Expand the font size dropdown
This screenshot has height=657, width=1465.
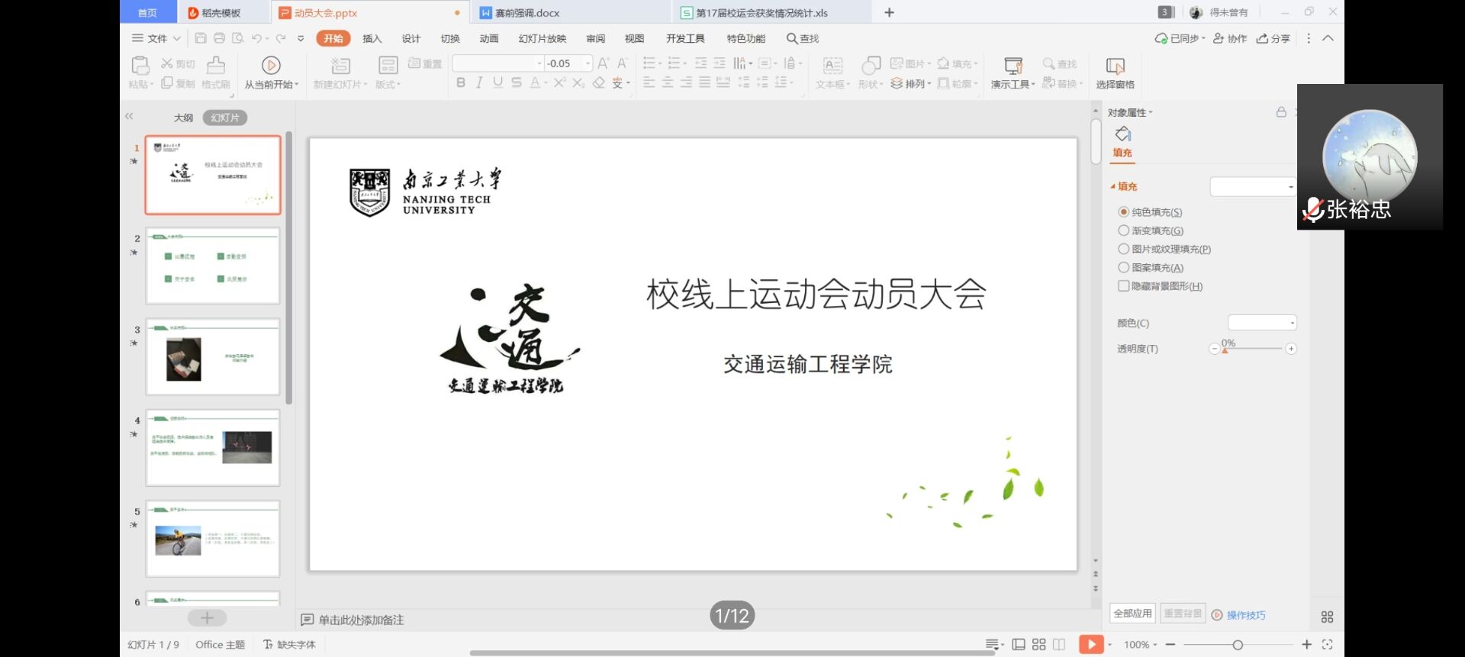pos(588,63)
